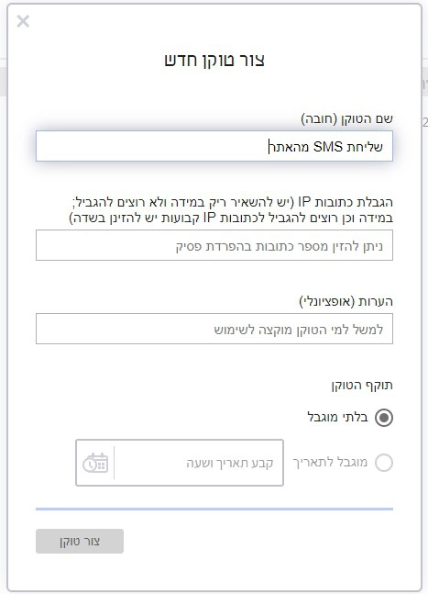Click the word SMS inside token name
428x594 pixels.
pyautogui.click(x=328, y=147)
